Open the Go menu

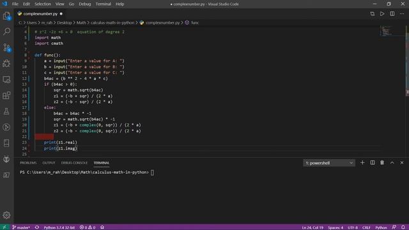[x=72, y=4]
